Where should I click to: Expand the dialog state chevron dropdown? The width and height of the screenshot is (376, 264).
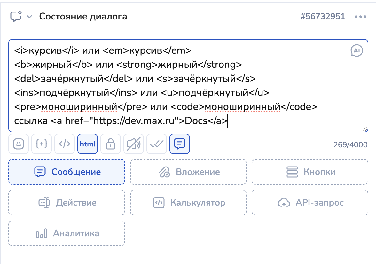pos(29,17)
